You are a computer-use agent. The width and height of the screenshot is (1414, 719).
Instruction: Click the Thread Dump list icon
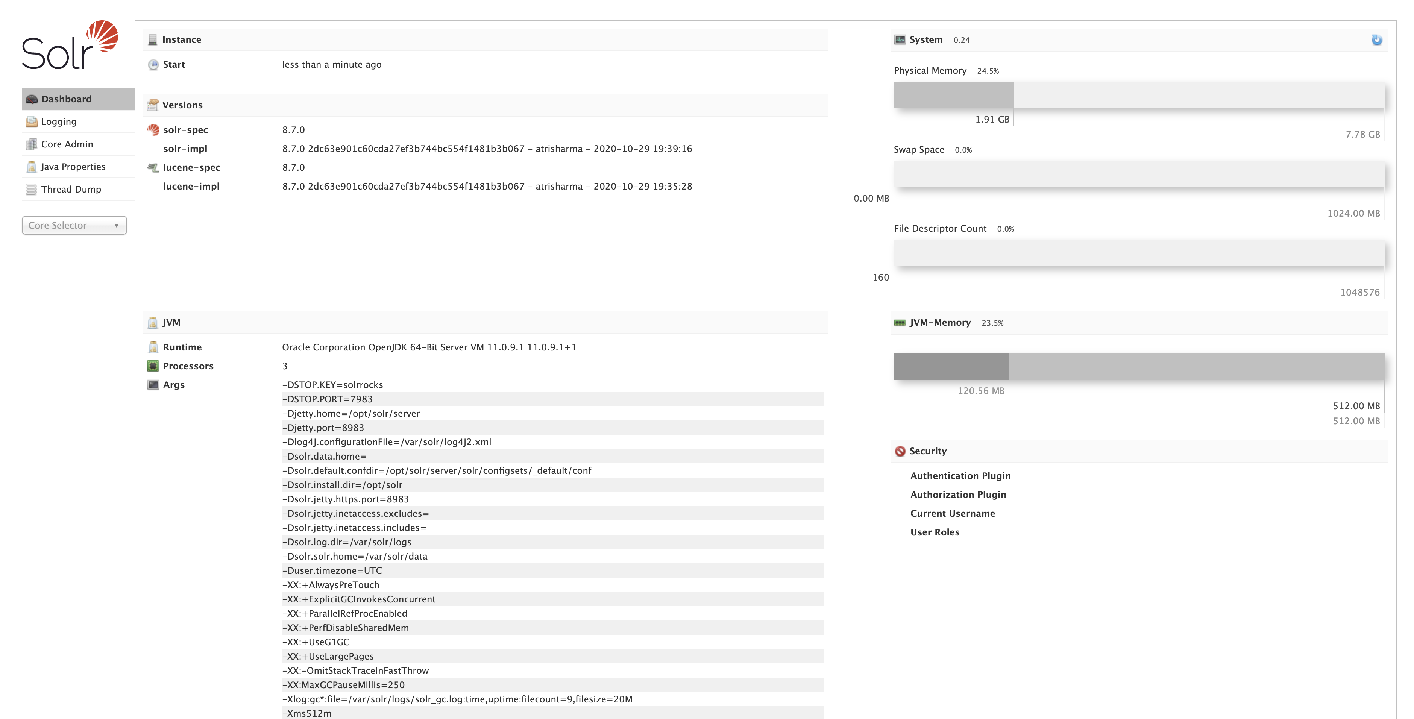tap(31, 190)
